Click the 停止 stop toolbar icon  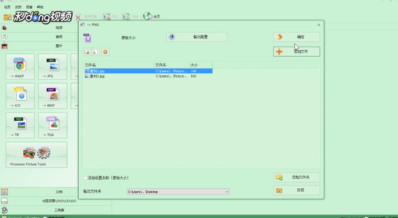110,16
